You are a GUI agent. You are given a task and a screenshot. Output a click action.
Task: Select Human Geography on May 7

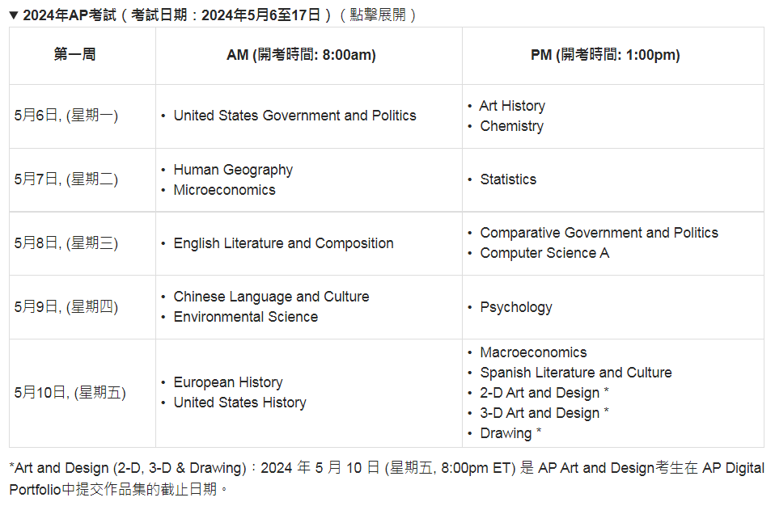point(233,170)
